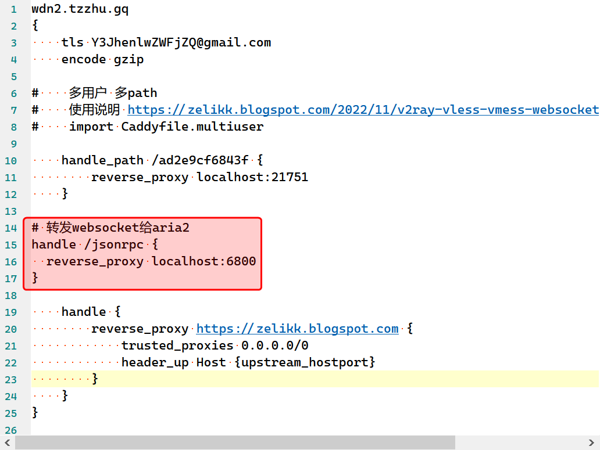
Task: Click the horizontal scrollbar thumb
Action: point(233,444)
